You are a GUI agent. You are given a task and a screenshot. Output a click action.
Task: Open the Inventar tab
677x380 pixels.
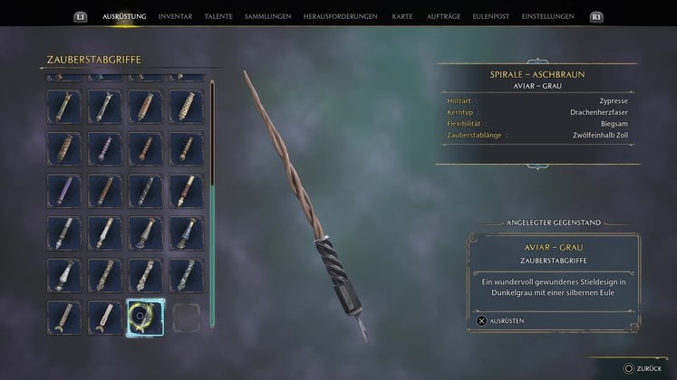[175, 16]
